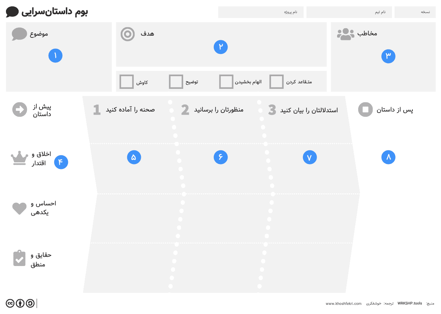441x314 pixels.
Task: Click the people group icon beside مخاطب
Action: coord(346,34)
